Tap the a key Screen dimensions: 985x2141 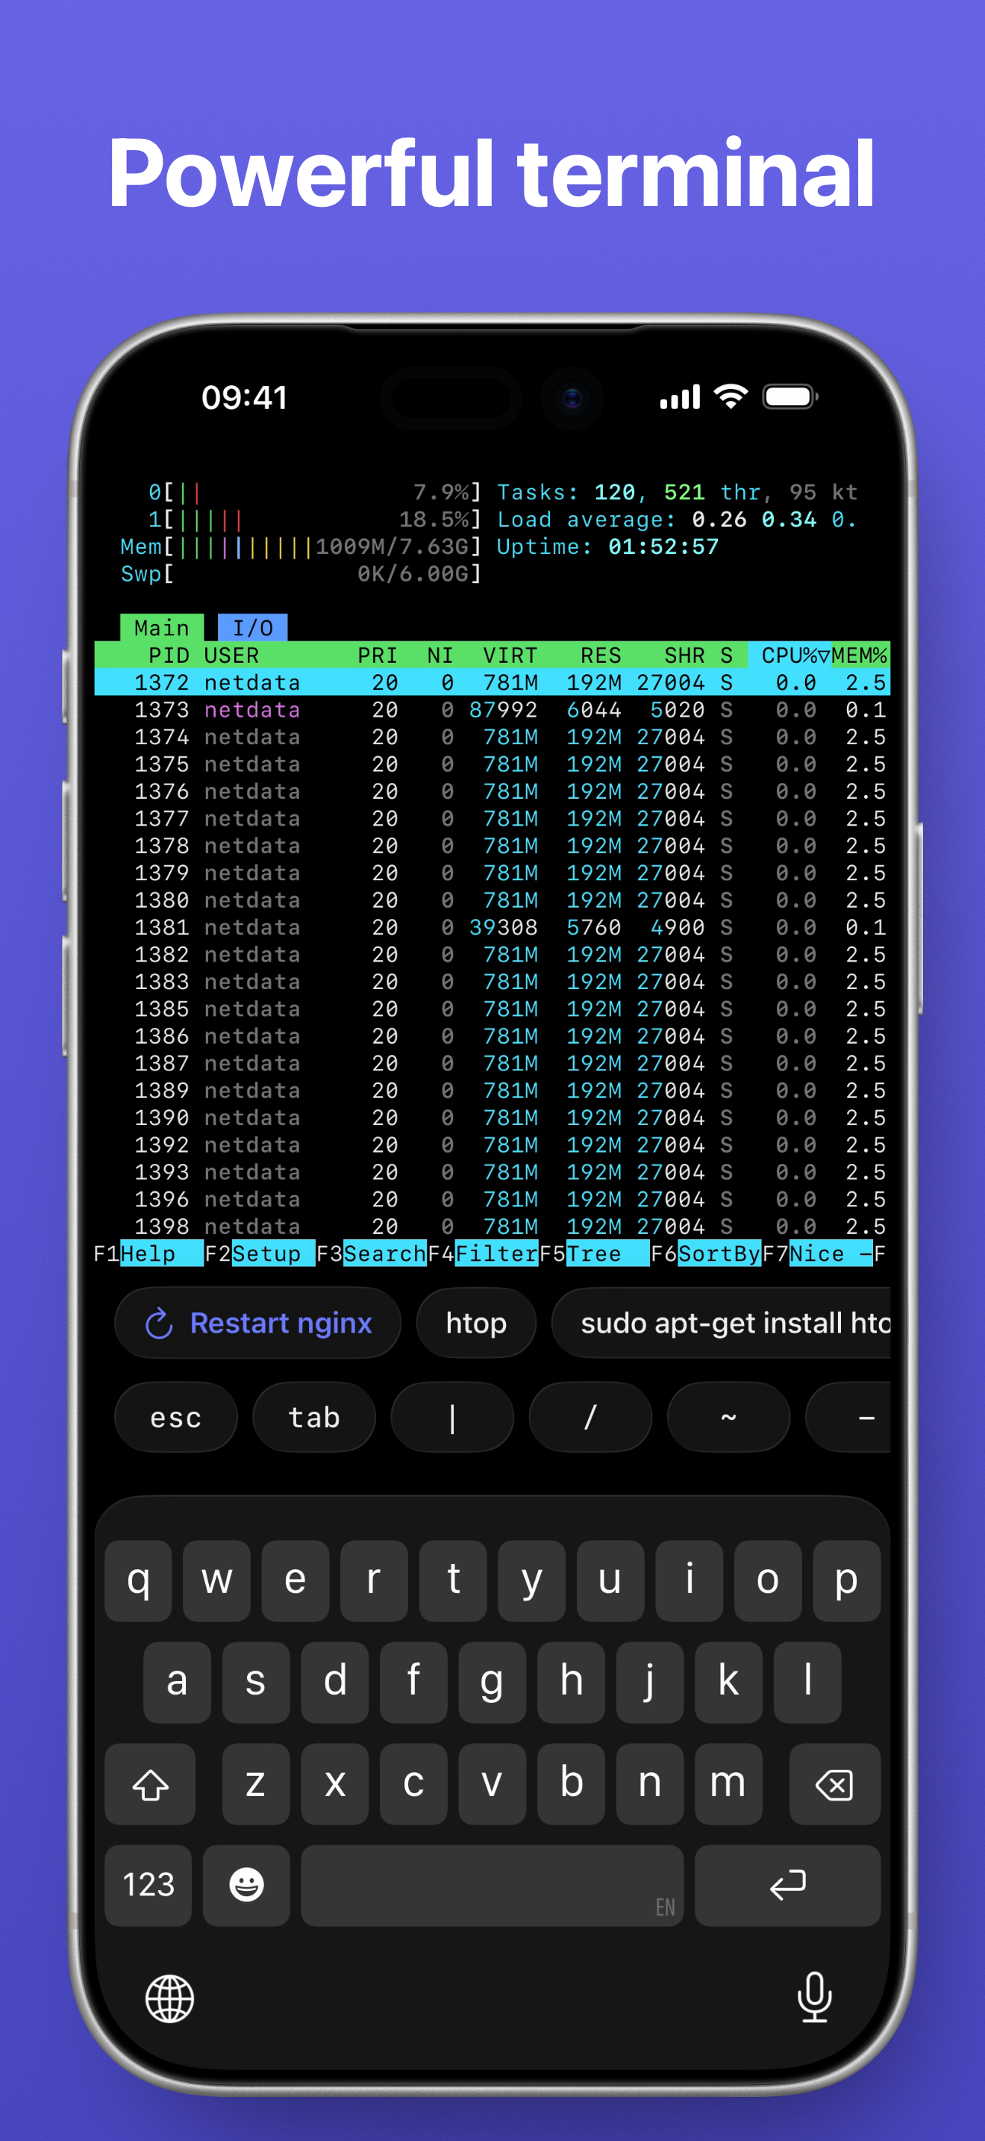[x=177, y=1682]
